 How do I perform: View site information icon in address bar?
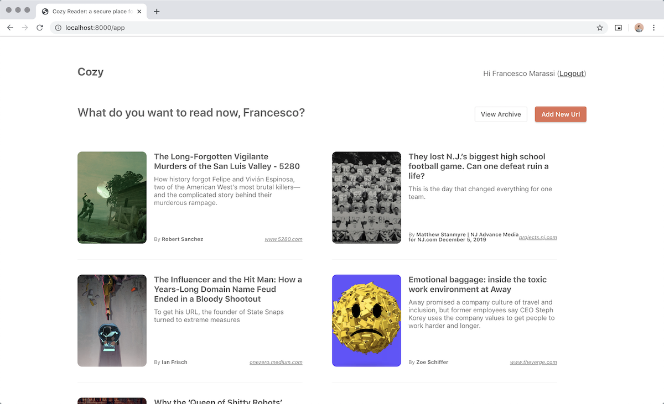58,28
